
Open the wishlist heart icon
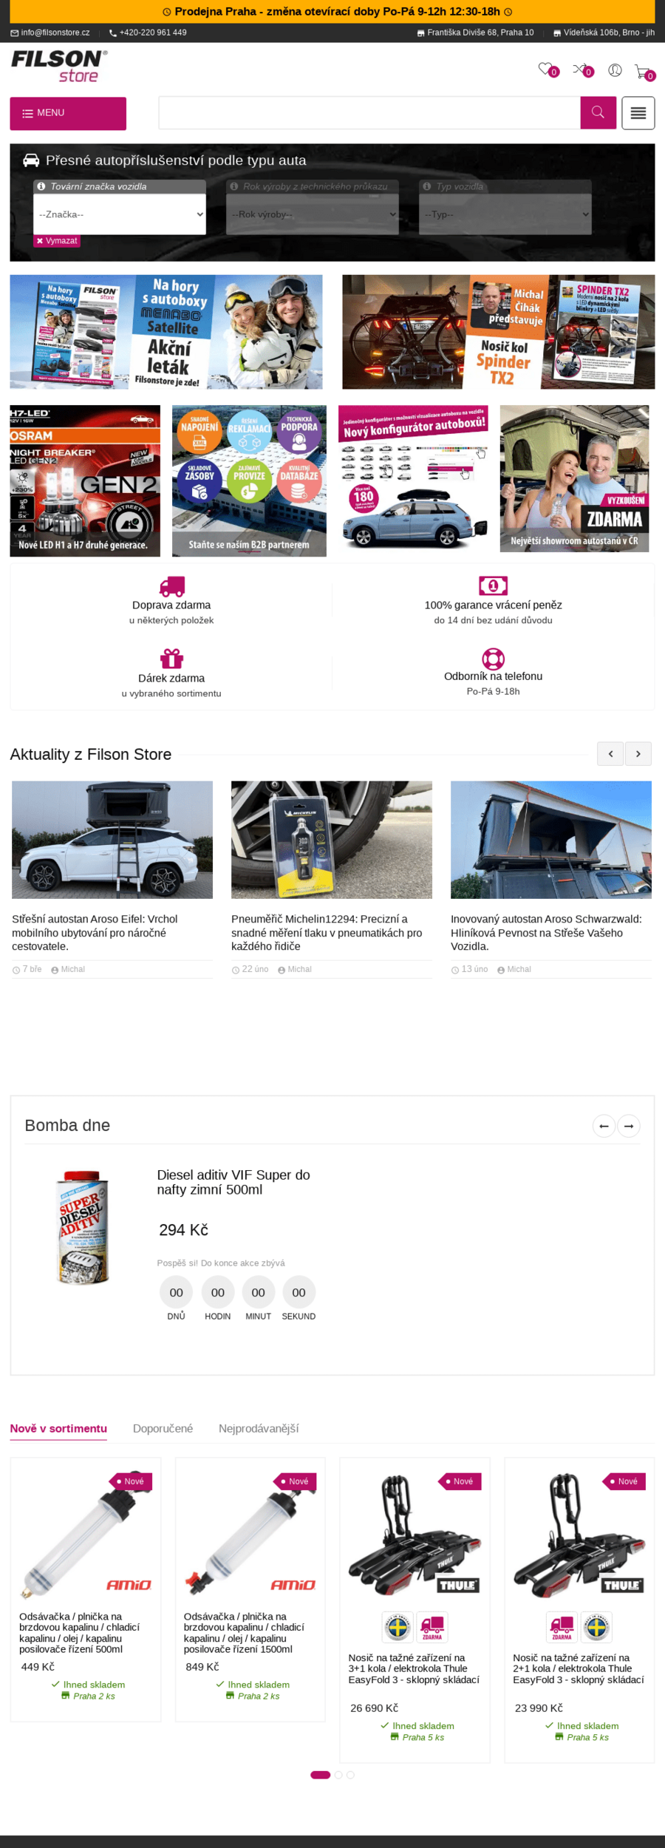[546, 69]
